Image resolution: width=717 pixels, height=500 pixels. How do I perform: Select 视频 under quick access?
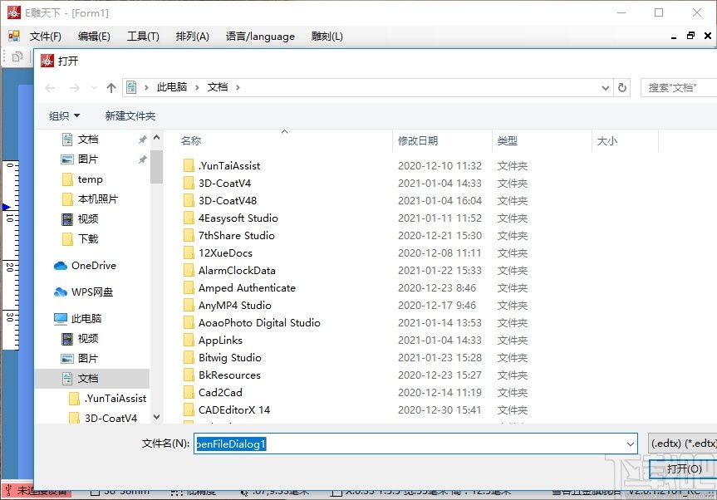pyautogui.click(x=88, y=219)
